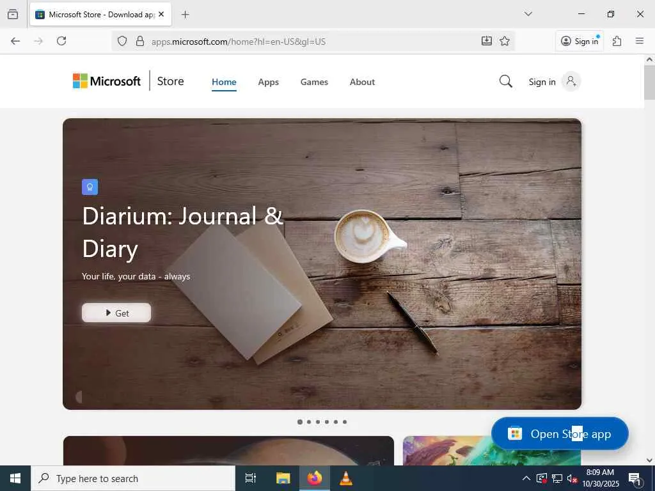The height and width of the screenshot is (491, 655).
Task: Click the scrollbar down arrow
Action: pos(649,460)
